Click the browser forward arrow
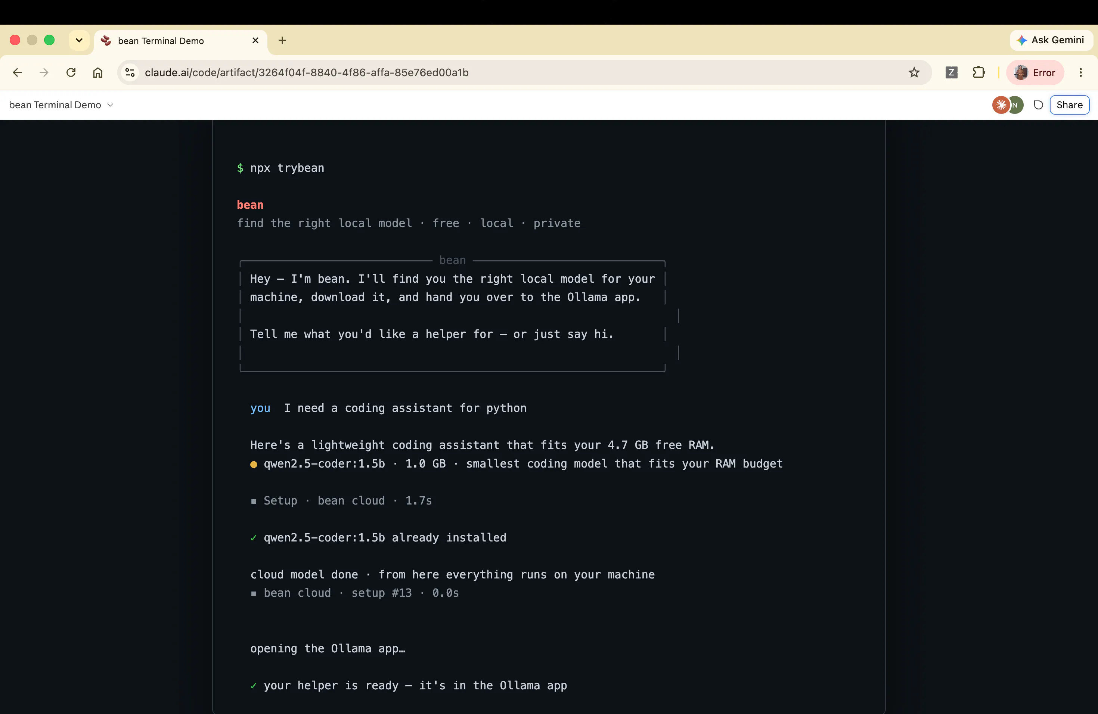Viewport: 1098px width, 714px height. click(44, 72)
